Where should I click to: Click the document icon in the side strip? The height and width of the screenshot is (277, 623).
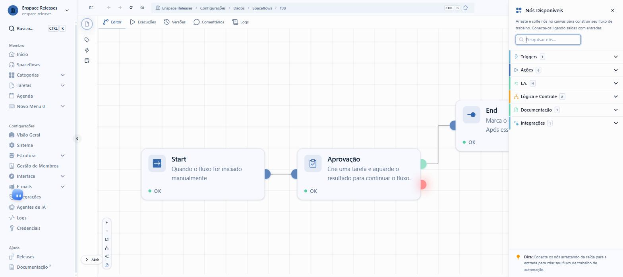(87, 24)
